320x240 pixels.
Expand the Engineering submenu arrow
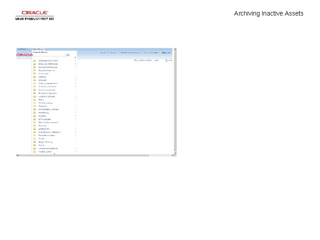point(75,129)
